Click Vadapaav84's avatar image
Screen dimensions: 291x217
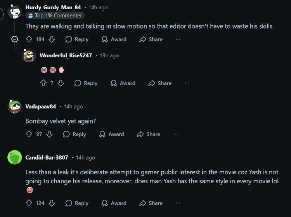coord(15,107)
